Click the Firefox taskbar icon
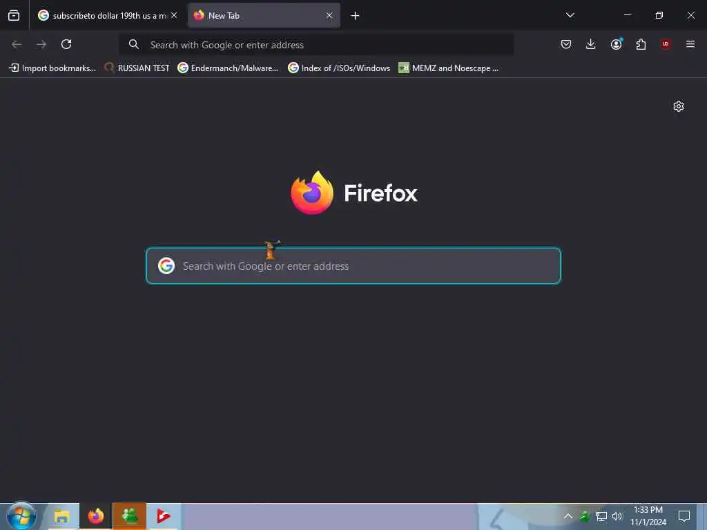 [95, 516]
